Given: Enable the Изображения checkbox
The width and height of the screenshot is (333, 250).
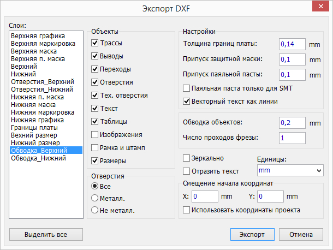Looking at the screenshot, I should pos(95,134).
